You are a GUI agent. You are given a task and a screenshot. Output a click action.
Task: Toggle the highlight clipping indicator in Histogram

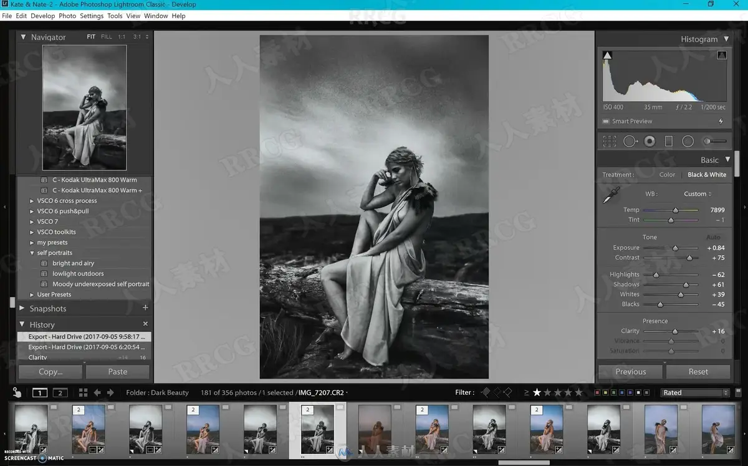point(722,56)
